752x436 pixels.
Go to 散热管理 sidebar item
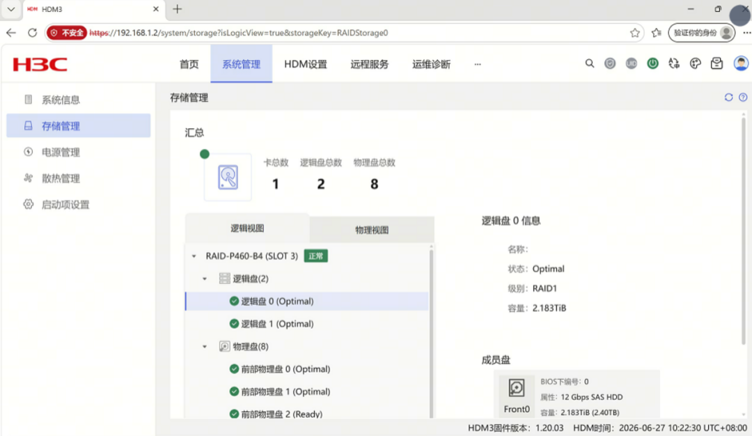tap(78, 178)
